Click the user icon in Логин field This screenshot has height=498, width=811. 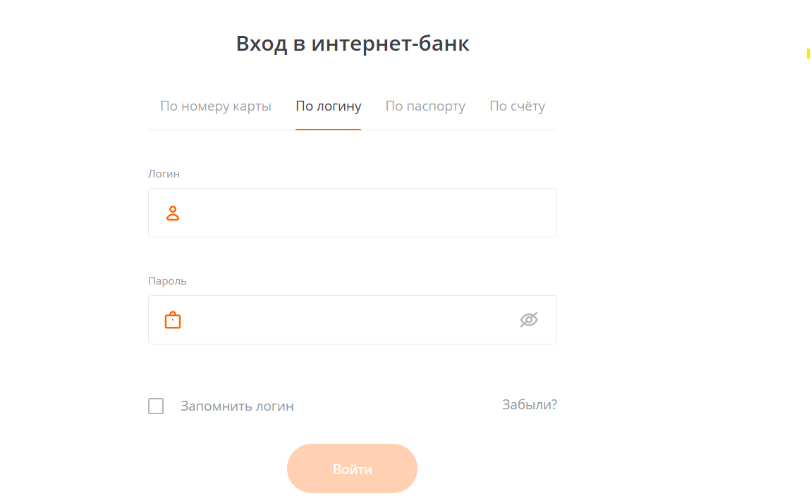173,213
